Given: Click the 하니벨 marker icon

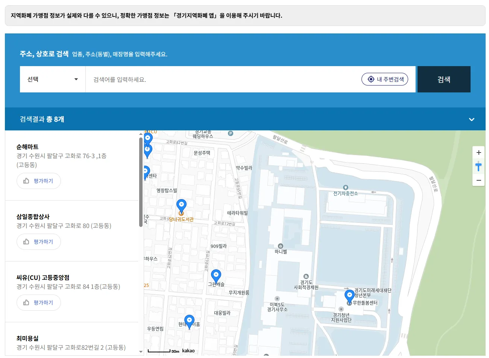Looking at the screenshot, I should pos(280,246).
